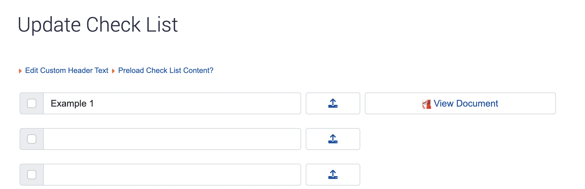Screen dimensions: 585x189
Task: Check the second row's checkbox
Action: pyautogui.click(x=32, y=139)
